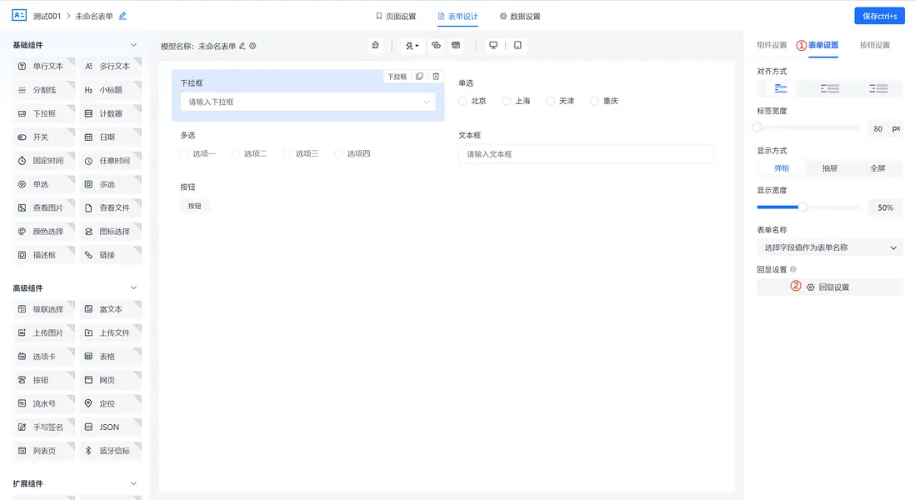915x500 pixels.
Task: Switch to mobile device preview
Action: [517, 46]
